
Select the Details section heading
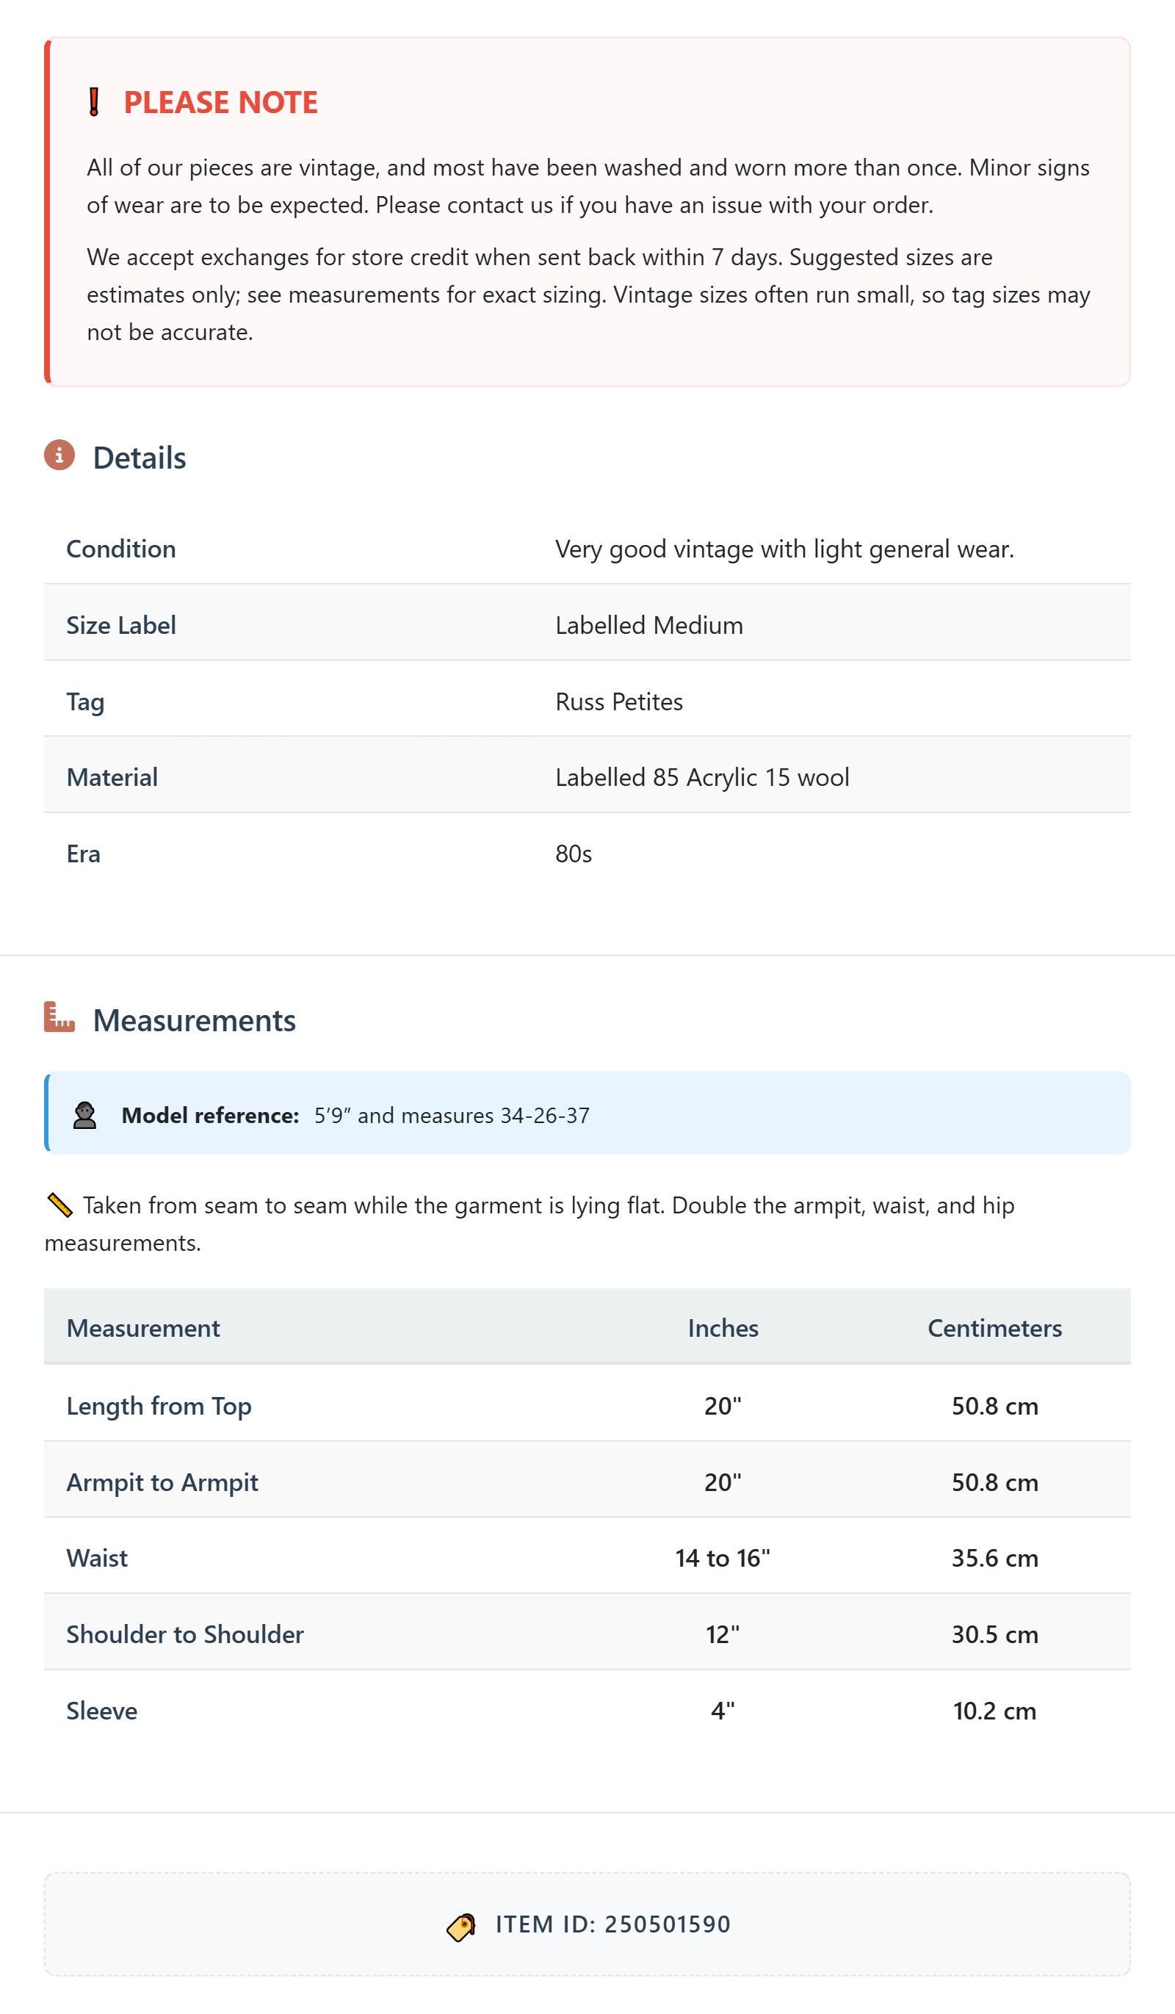pos(139,458)
